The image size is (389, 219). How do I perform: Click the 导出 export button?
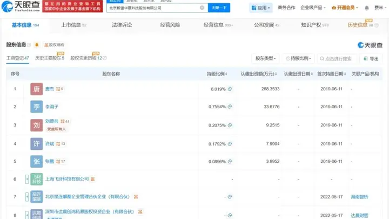(x=371, y=58)
